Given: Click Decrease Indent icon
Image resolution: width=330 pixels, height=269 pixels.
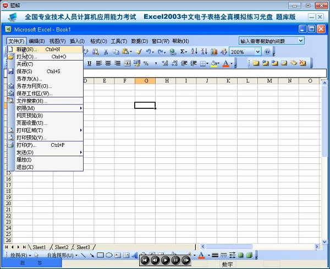Looking at the screenshot, I should (x=184, y=63).
